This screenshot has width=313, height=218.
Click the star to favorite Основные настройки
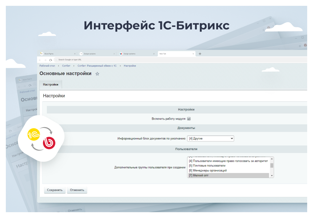pos(97,74)
